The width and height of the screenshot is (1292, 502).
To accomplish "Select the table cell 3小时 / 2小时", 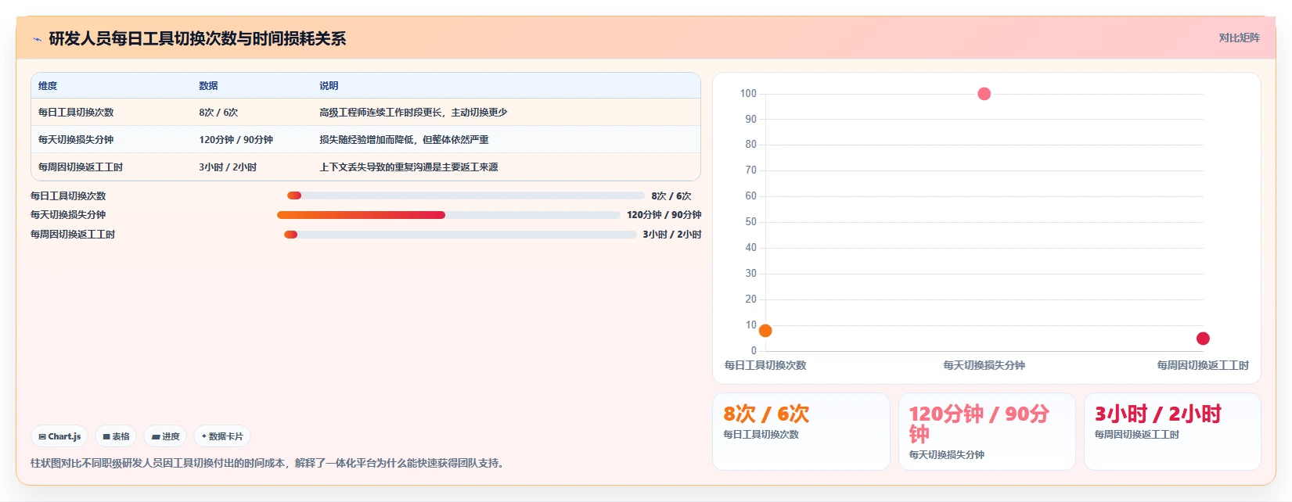I will (228, 167).
